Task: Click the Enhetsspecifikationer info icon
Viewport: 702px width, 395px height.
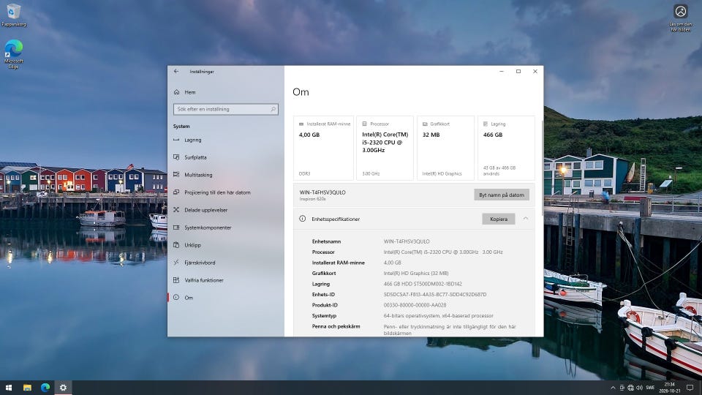Action: pos(303,219)
